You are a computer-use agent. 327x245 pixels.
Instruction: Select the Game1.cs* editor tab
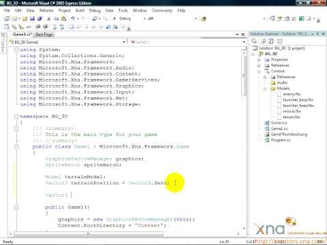(22, 35)
